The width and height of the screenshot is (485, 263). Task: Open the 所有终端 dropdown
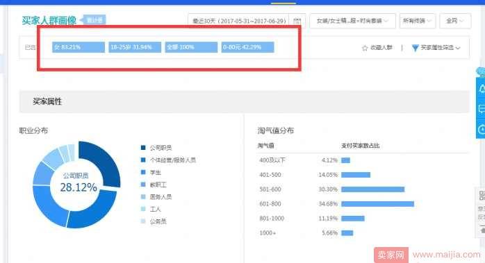pos(418,21)
